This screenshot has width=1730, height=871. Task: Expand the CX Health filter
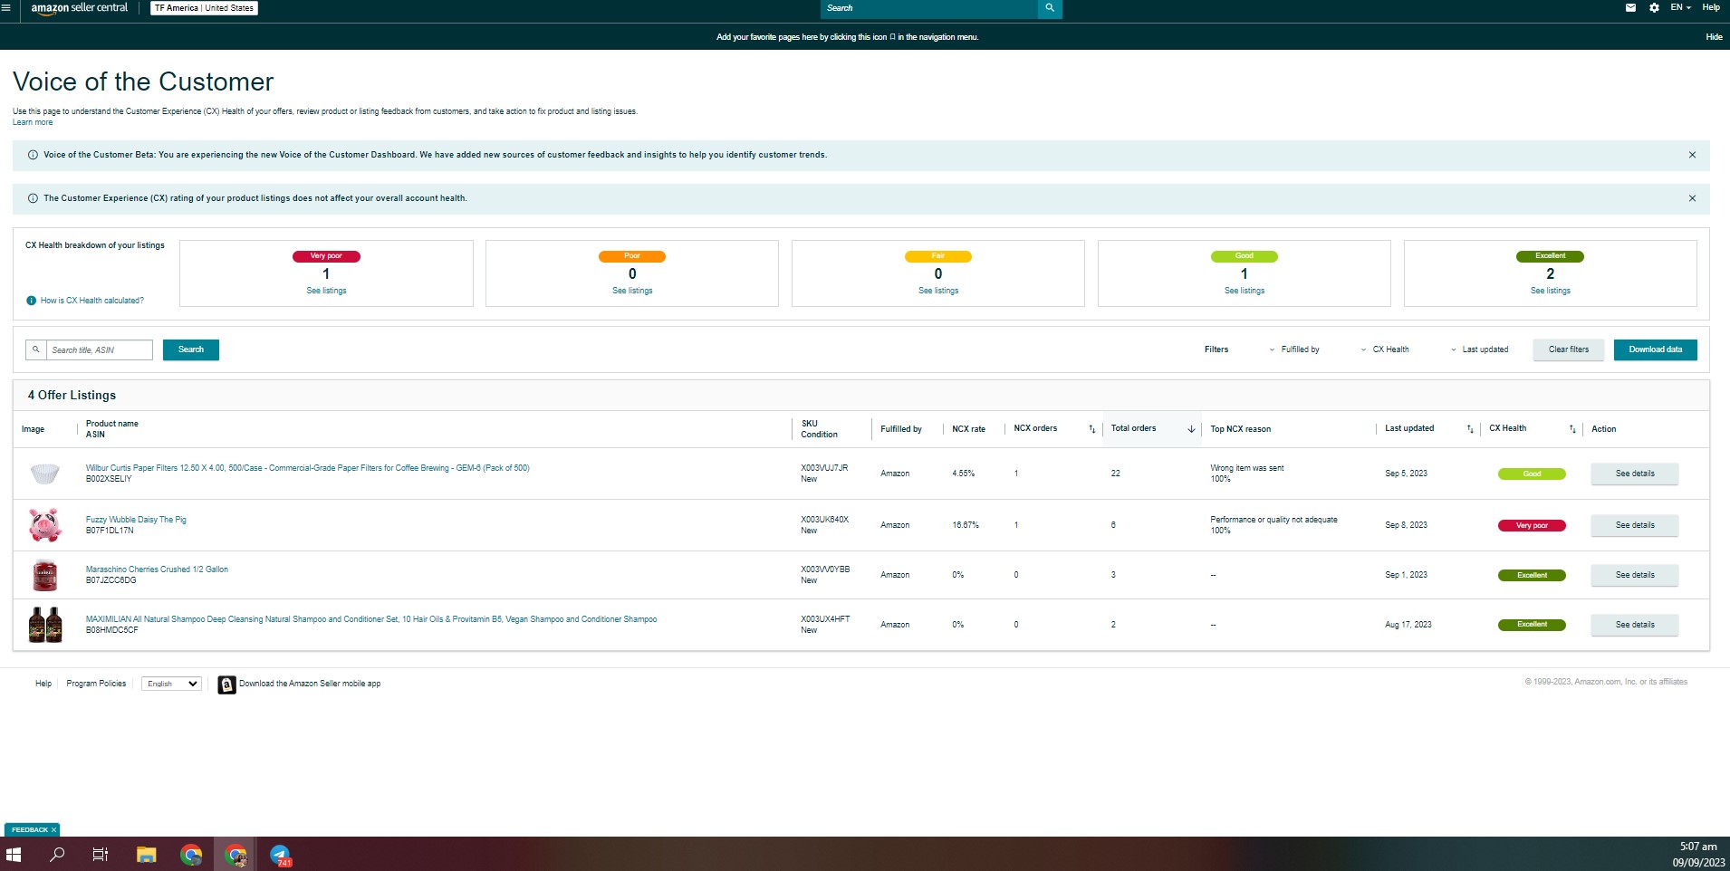(1385, 349)
